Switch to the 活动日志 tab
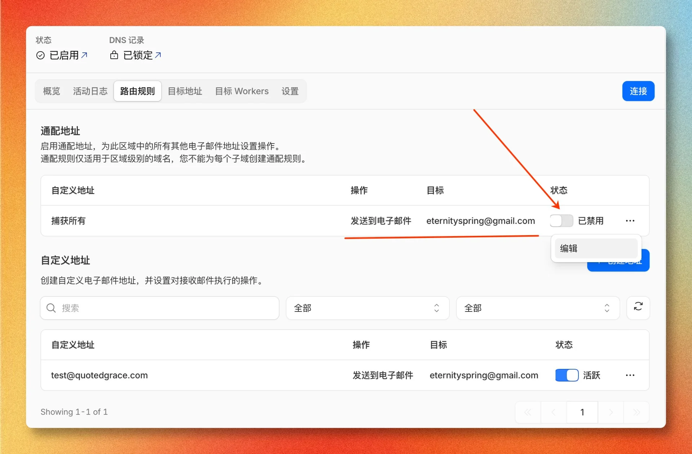The width and height of the screenshot is (692, 454). [90, 91]
